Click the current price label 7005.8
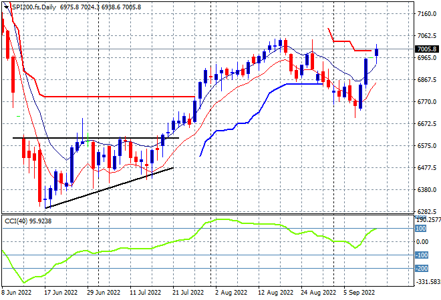The image size is (441, 300). 427,49
